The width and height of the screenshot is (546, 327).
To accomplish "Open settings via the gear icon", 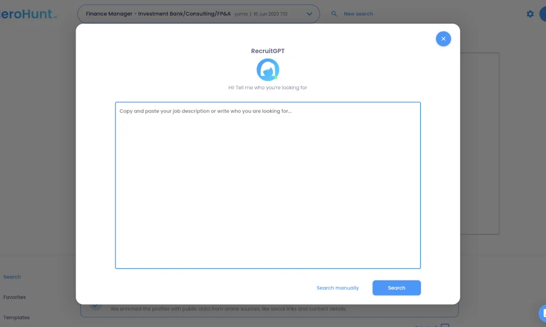I will (x=530, y=13).
